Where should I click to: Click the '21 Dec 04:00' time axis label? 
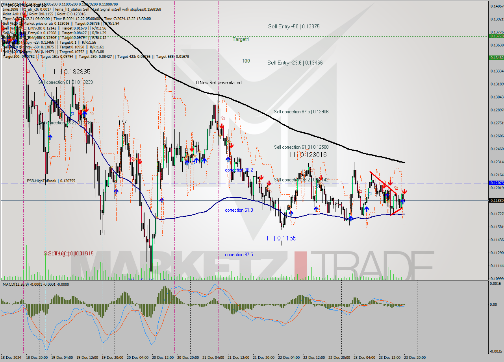(x=214, y=357)
